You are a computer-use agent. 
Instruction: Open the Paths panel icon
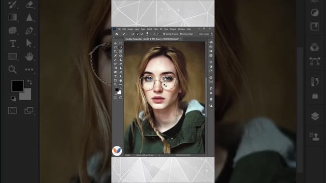click(211, 82)
